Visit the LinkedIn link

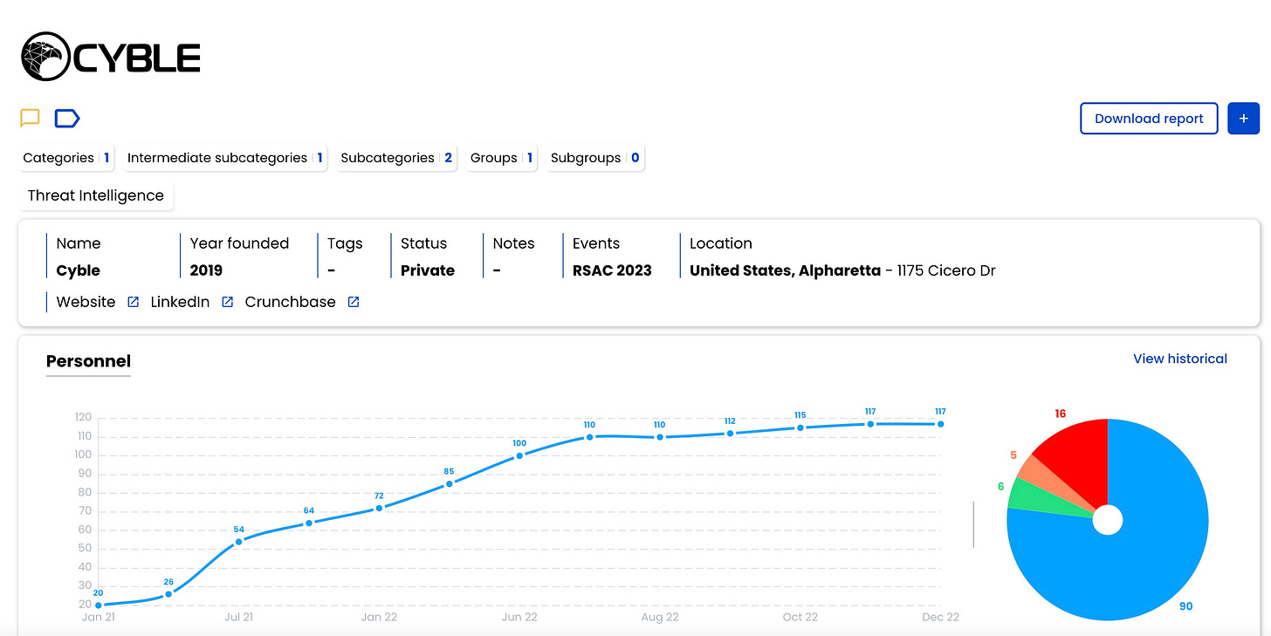click(x=180, y=302)
